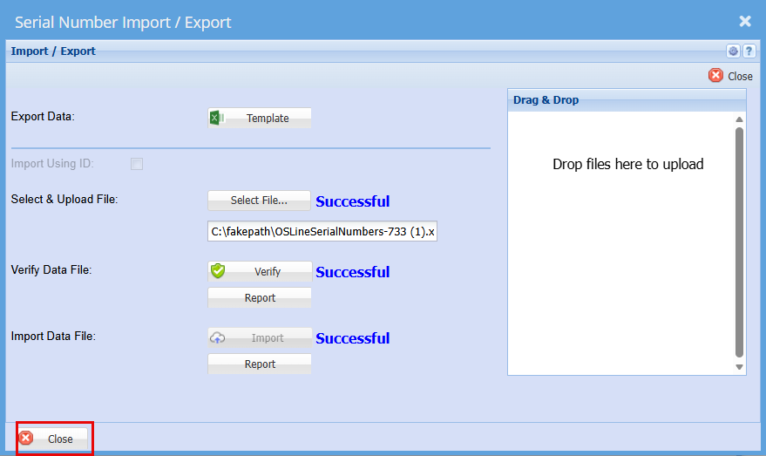Click the Drag & Drop scrollbar thumb
The height and width of the screenshot is (456, 766).
pyautogui.click(x=739, y=242)
